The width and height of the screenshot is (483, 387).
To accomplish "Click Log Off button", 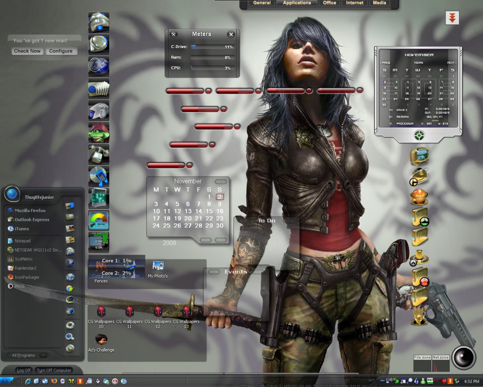I will (24, 370).
